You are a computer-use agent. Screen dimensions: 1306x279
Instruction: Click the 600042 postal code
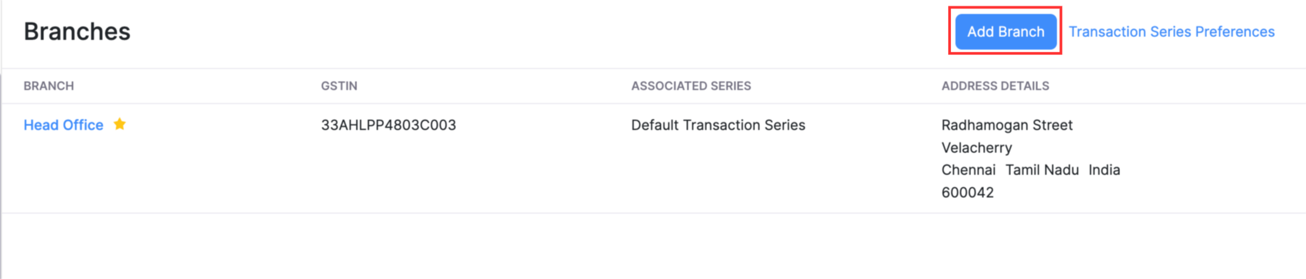(967, 193)
